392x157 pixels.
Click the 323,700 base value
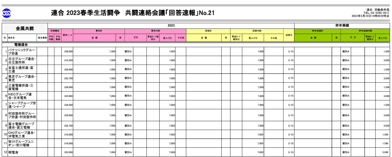(x=69, y=78)
